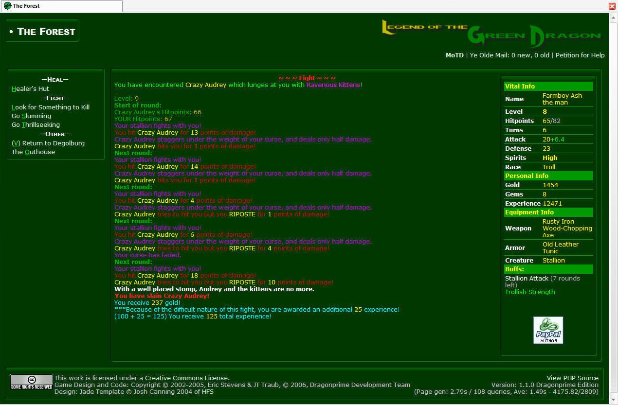Switch to The Forest tab
The height and width of the screenshot is (405, 618).
point(61,6)
